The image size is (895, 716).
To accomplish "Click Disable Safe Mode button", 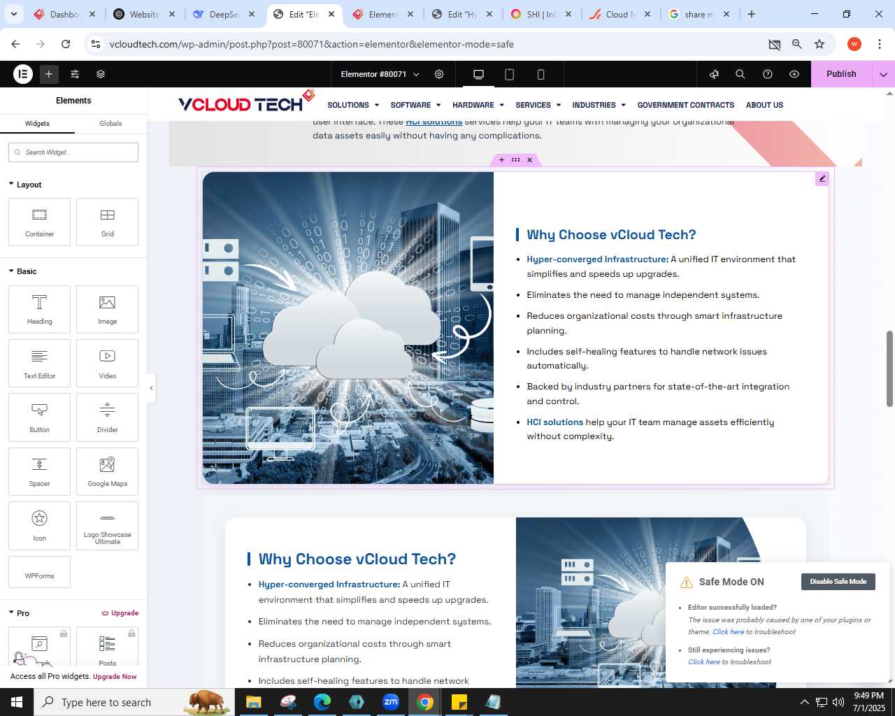I will click(x=838, y=582).
